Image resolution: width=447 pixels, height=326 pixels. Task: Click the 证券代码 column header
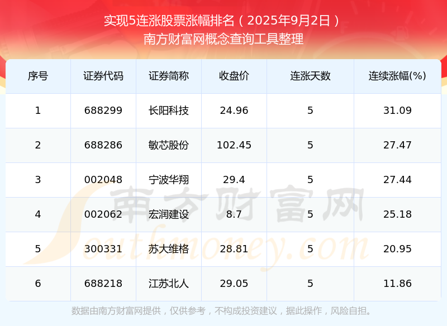103,76
